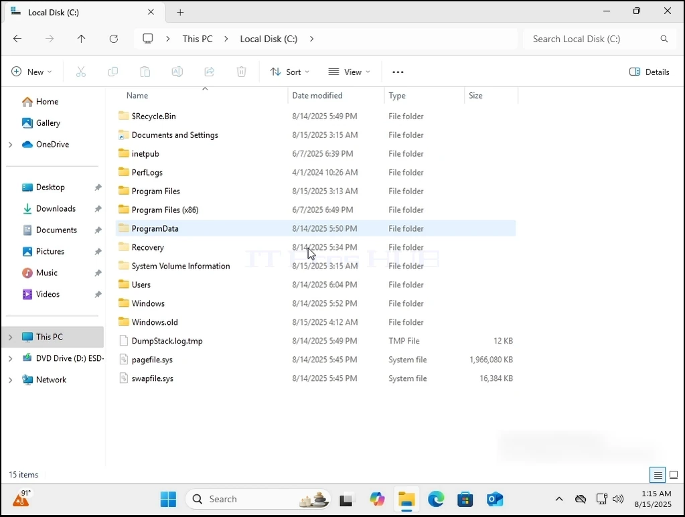Select the inetpub folder
The image size is (685, 517).
pos(316,154)
